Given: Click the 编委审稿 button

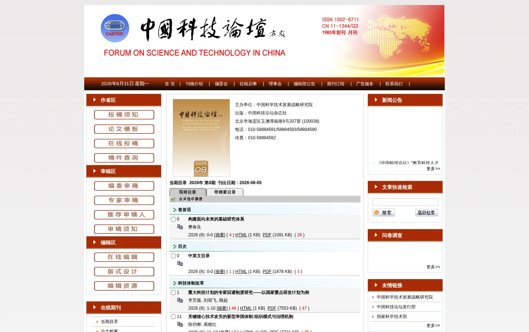Looking at the screenshot, I should (124, 186).
